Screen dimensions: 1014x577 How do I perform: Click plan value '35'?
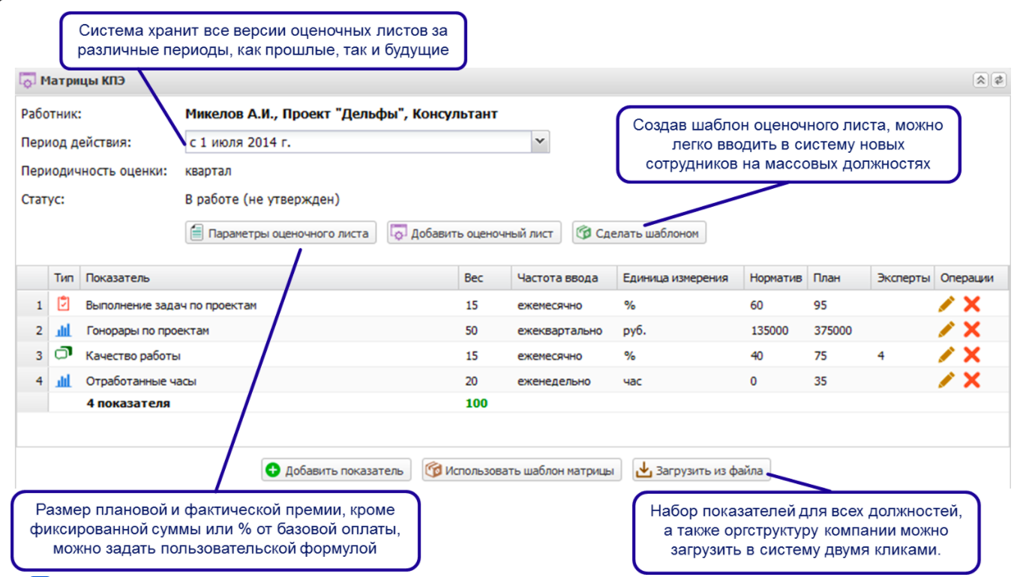coord(820,381)
